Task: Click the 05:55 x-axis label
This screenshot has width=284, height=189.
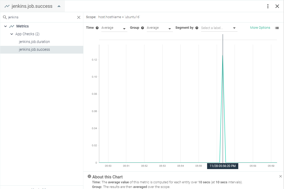Action: [x=199, y=166]
